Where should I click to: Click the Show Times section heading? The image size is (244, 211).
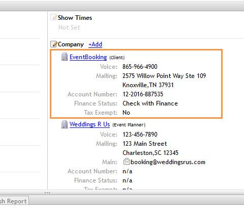(x=75, y=18)
